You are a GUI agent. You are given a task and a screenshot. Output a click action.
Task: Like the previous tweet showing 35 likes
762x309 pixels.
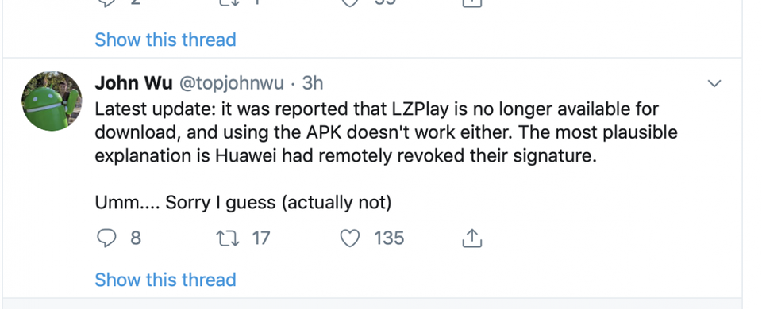[x=349, y=2]
